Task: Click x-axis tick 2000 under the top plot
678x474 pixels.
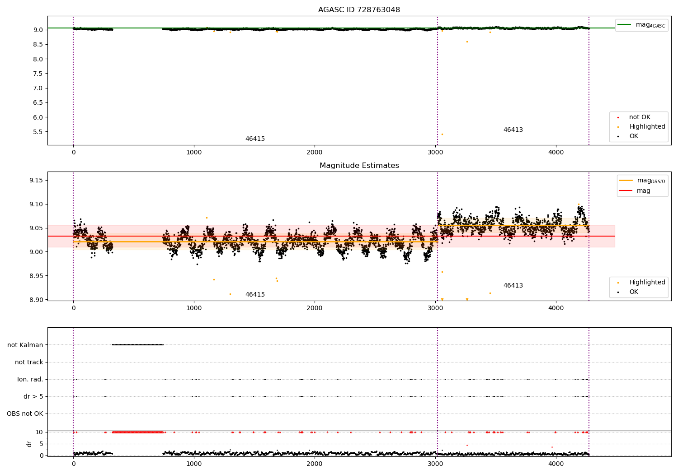Action: 315,153
